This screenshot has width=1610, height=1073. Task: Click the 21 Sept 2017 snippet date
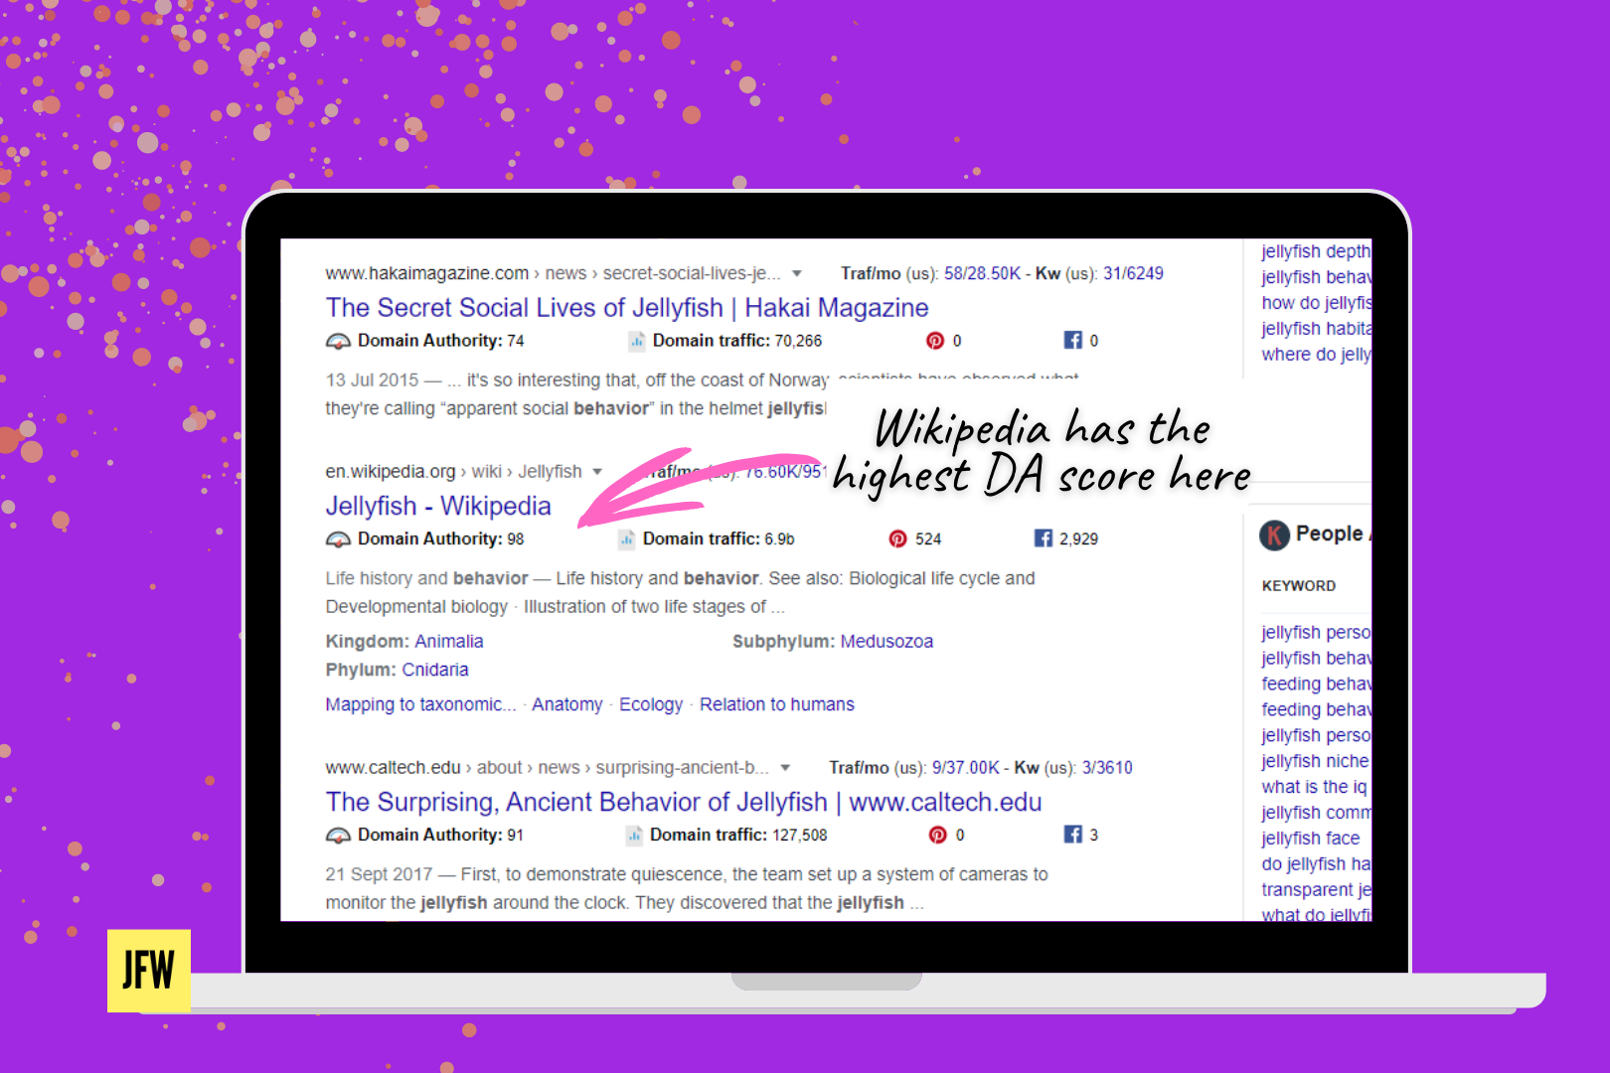[x=379, y=874]
